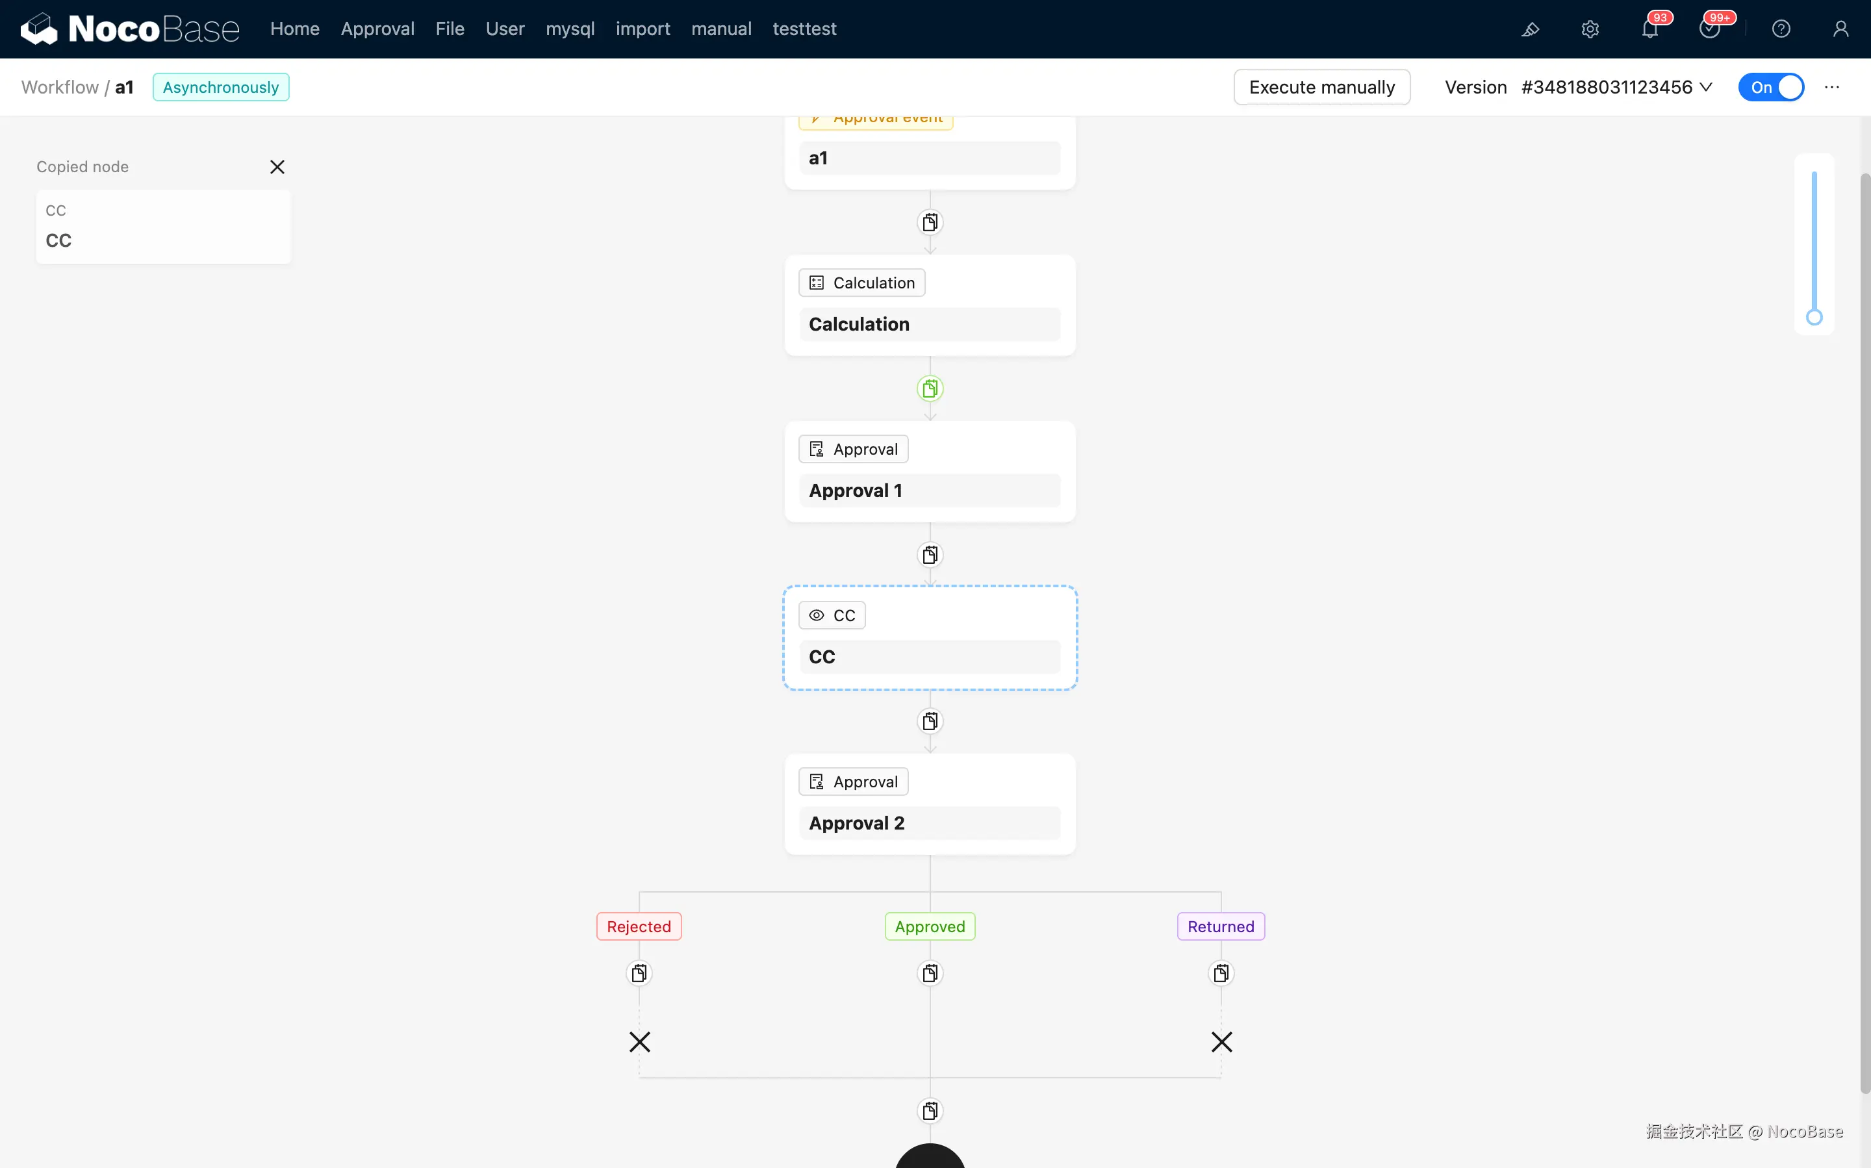Screen dimensions: 1871x1168
Task: Open the notifications bell icon
Action: (x=1649, y=29)
